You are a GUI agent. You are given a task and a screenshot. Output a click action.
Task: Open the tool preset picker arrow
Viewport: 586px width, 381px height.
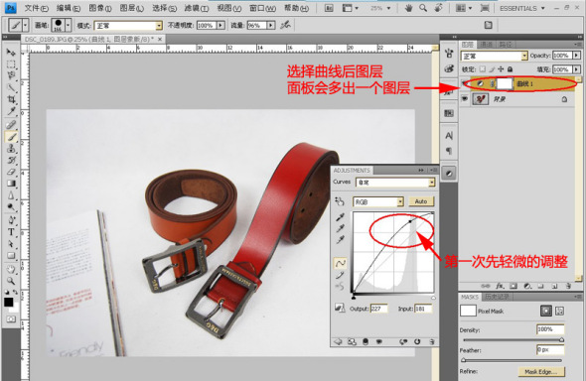[x=25, y=26]
